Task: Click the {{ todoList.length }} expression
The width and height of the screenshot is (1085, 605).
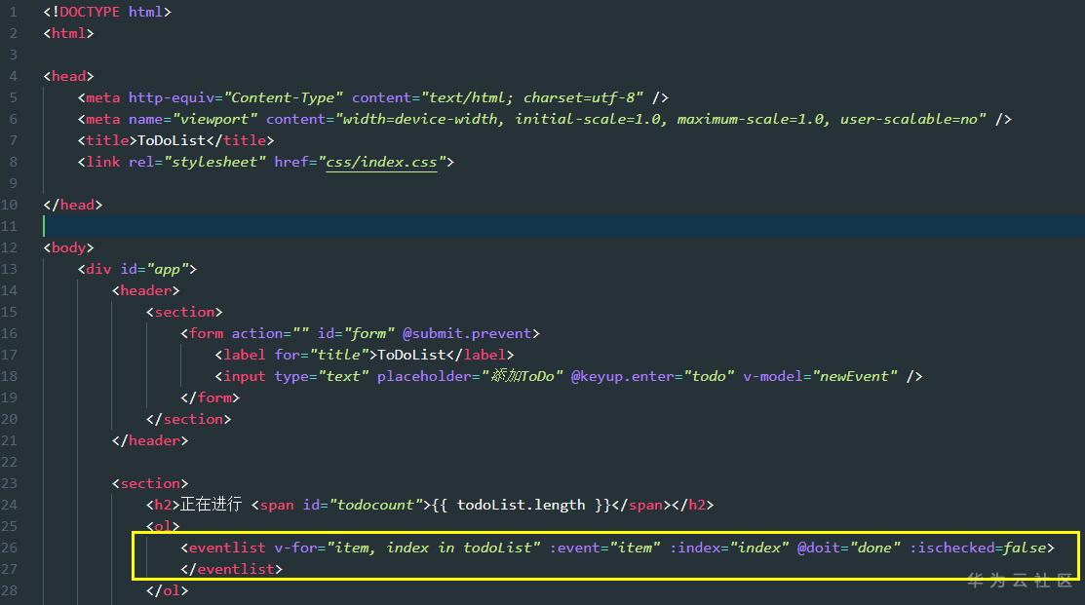Action: [522, 505]
